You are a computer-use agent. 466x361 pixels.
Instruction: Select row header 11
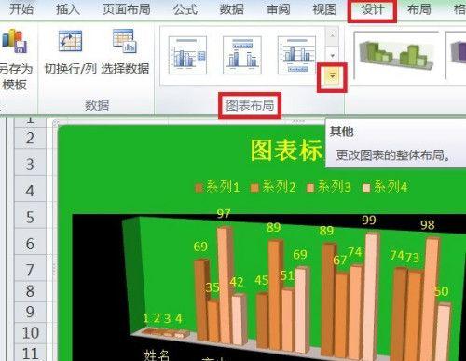pos(30,353)
